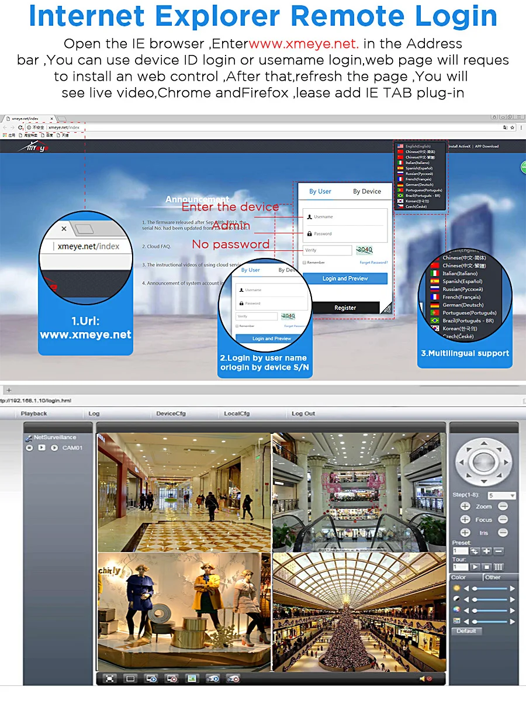Screen dimensions: 526x707
Task: Expand the NetSurveillance device tree node
Action: 28,437
